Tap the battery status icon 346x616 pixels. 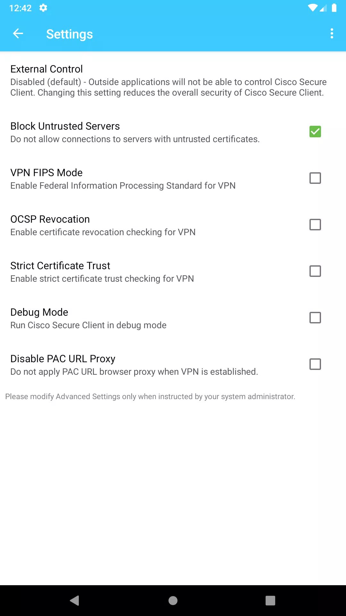click(x=334, y=8)
